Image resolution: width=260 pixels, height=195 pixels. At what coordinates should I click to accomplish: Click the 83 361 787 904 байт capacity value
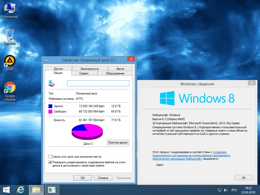click(x=92, y=120)
